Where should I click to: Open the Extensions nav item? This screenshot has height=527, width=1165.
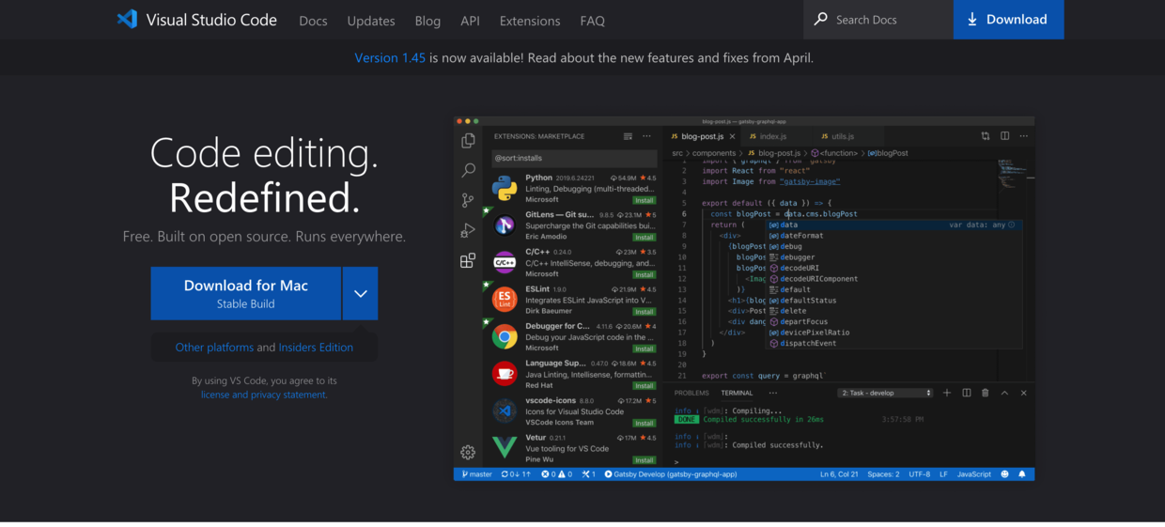[x=530, y=21]
